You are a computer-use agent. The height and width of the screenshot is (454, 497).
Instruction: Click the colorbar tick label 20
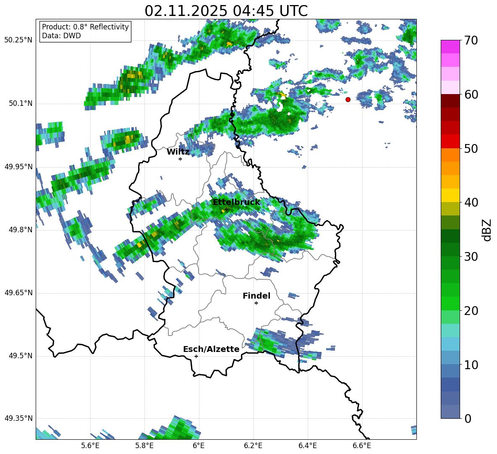click(x=471, y=311)
